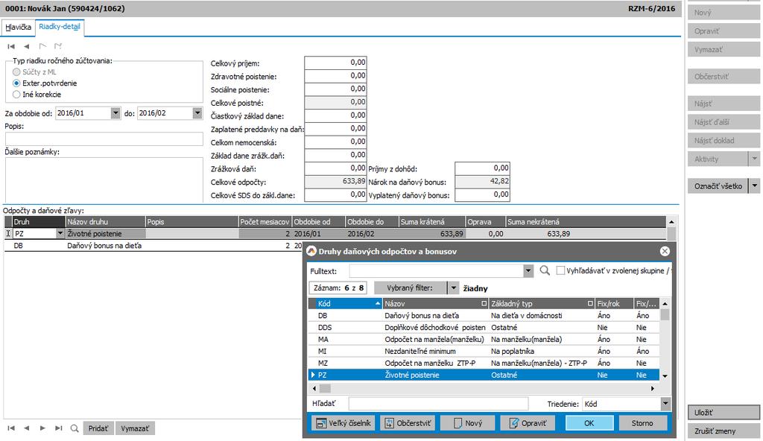The height and width of the screenshot is (441, 763).
Task: Select the PZ Životné poistenie row in dialog
Action: click(484, 375)
